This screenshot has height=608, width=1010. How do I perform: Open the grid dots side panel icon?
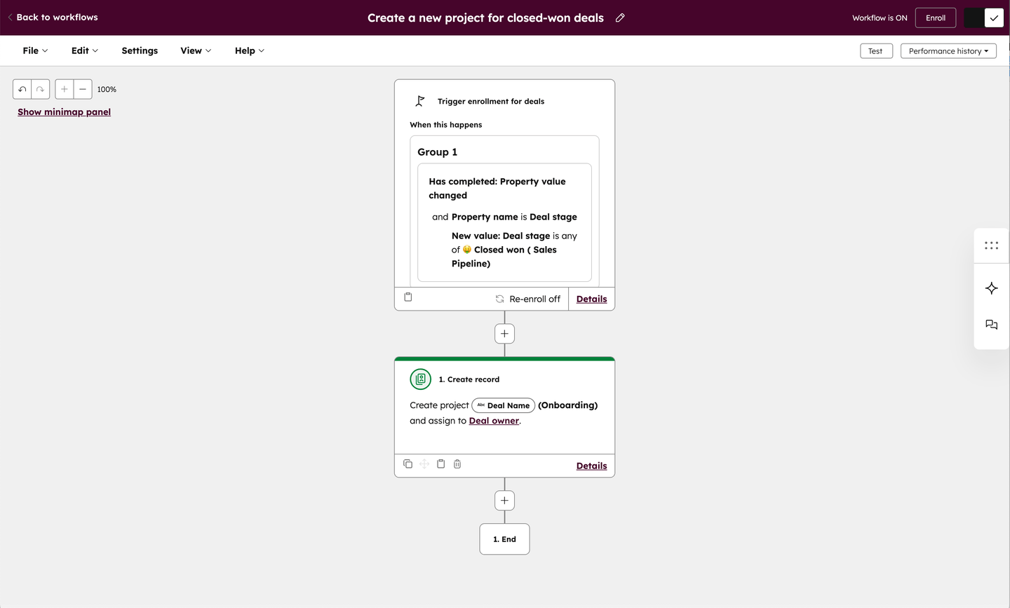(x=991, y=245)
